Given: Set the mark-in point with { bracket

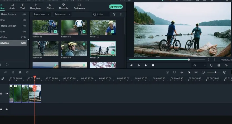Looking at the screenshot, I should [209, 60].
